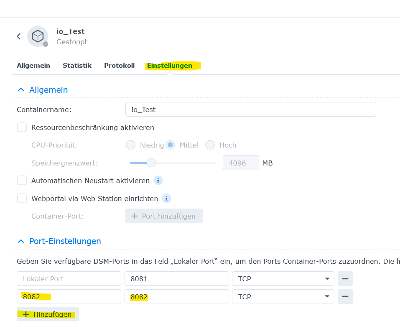Open TCP protocol dropdown for port 8082

point(283,296)
